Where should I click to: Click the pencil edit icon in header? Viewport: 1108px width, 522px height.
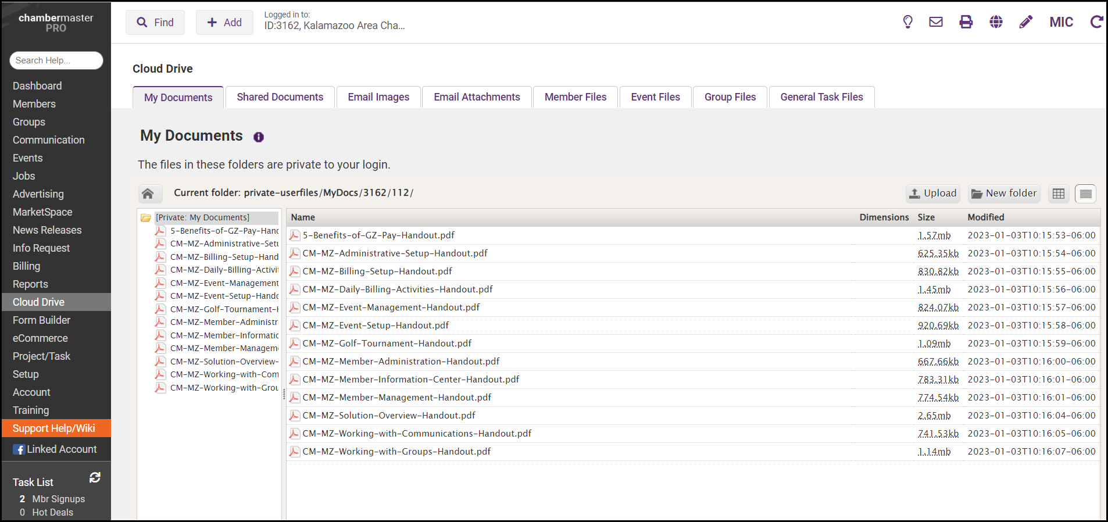[x=1026, y=22]
